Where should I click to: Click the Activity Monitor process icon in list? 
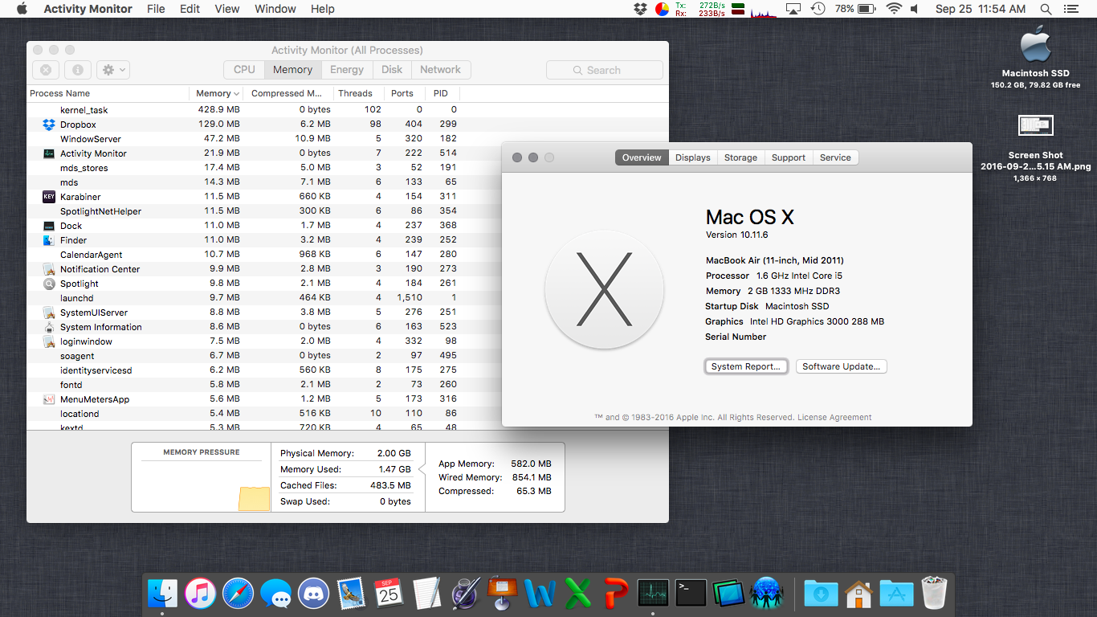[x=48, y=153]
